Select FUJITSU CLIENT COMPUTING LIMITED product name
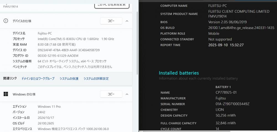This screenshot has width=277, height=132. (239, 12)
